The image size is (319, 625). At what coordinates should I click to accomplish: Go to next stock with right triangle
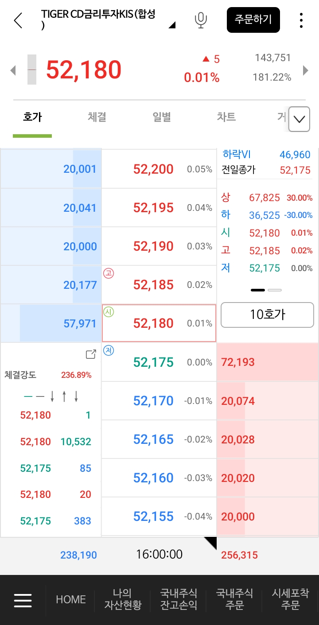305,70
